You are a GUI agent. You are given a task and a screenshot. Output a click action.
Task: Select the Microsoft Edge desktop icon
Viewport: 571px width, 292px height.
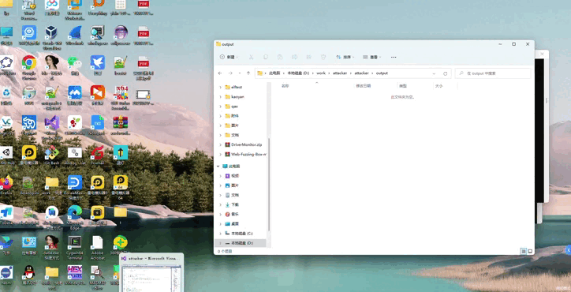pyautogui.click(x=75, y=217)
